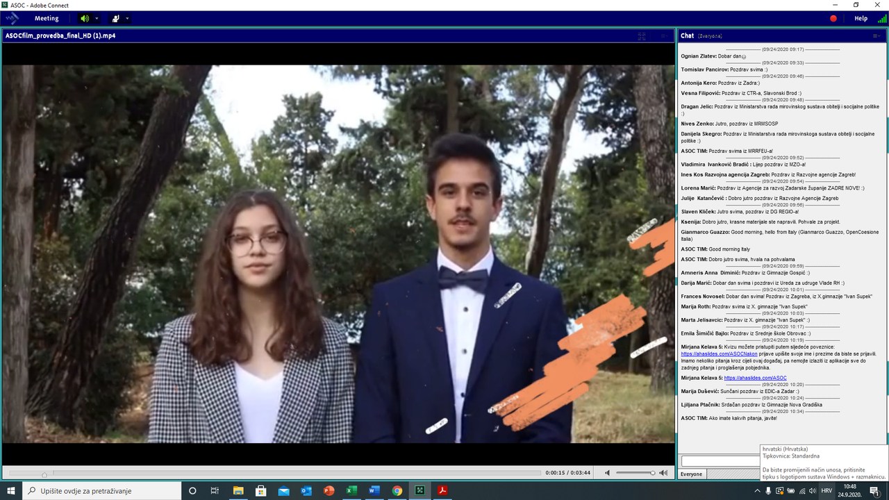Open the ahaslides.com/ASOC link in chat
The image size is (889, 500).
coord(755,378)
